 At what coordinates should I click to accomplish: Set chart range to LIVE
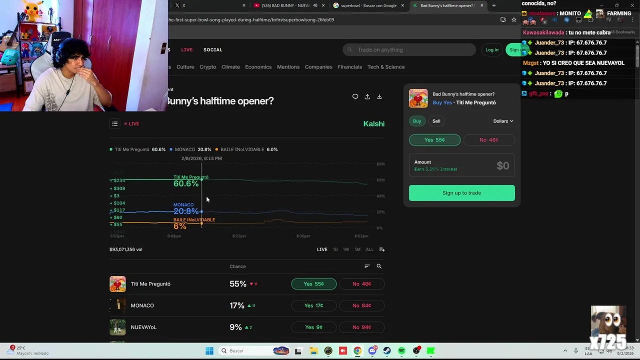coord(322,249)
